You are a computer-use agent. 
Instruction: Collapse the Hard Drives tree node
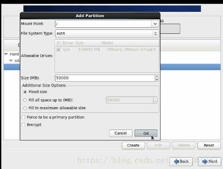coord(6,54)
